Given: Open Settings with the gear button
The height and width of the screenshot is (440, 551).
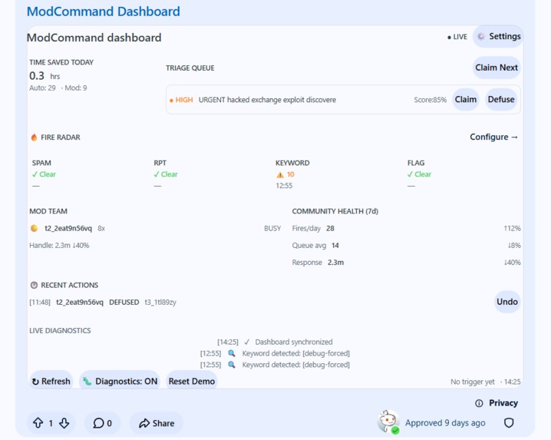Looking at the screenshot, I should tap(498, 37).
